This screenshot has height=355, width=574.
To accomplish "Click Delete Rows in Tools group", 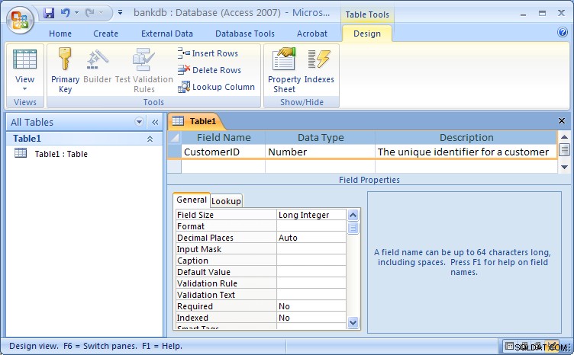I will pos(209,70).
